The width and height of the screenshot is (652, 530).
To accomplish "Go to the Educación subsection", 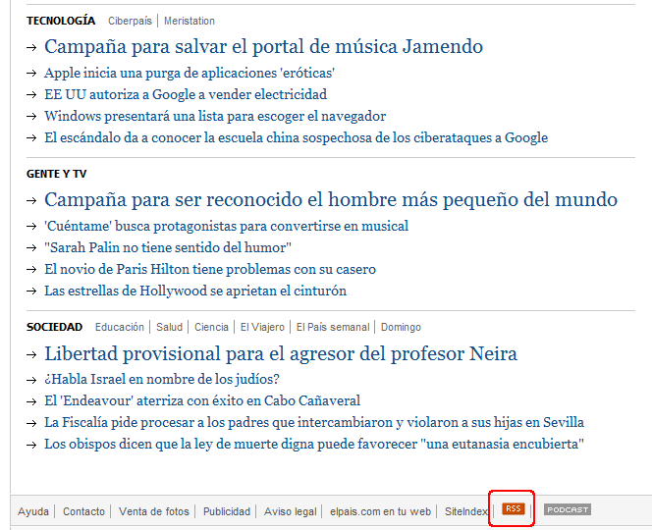I will (x=120, y=327).
